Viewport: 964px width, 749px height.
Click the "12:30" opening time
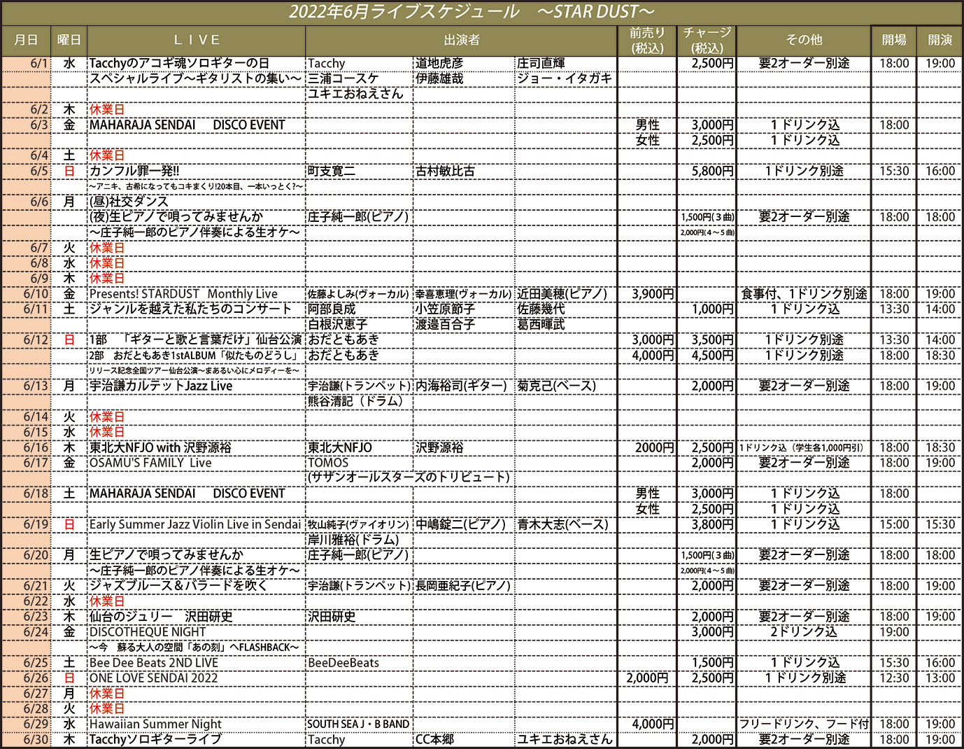(x=894, y=678)
